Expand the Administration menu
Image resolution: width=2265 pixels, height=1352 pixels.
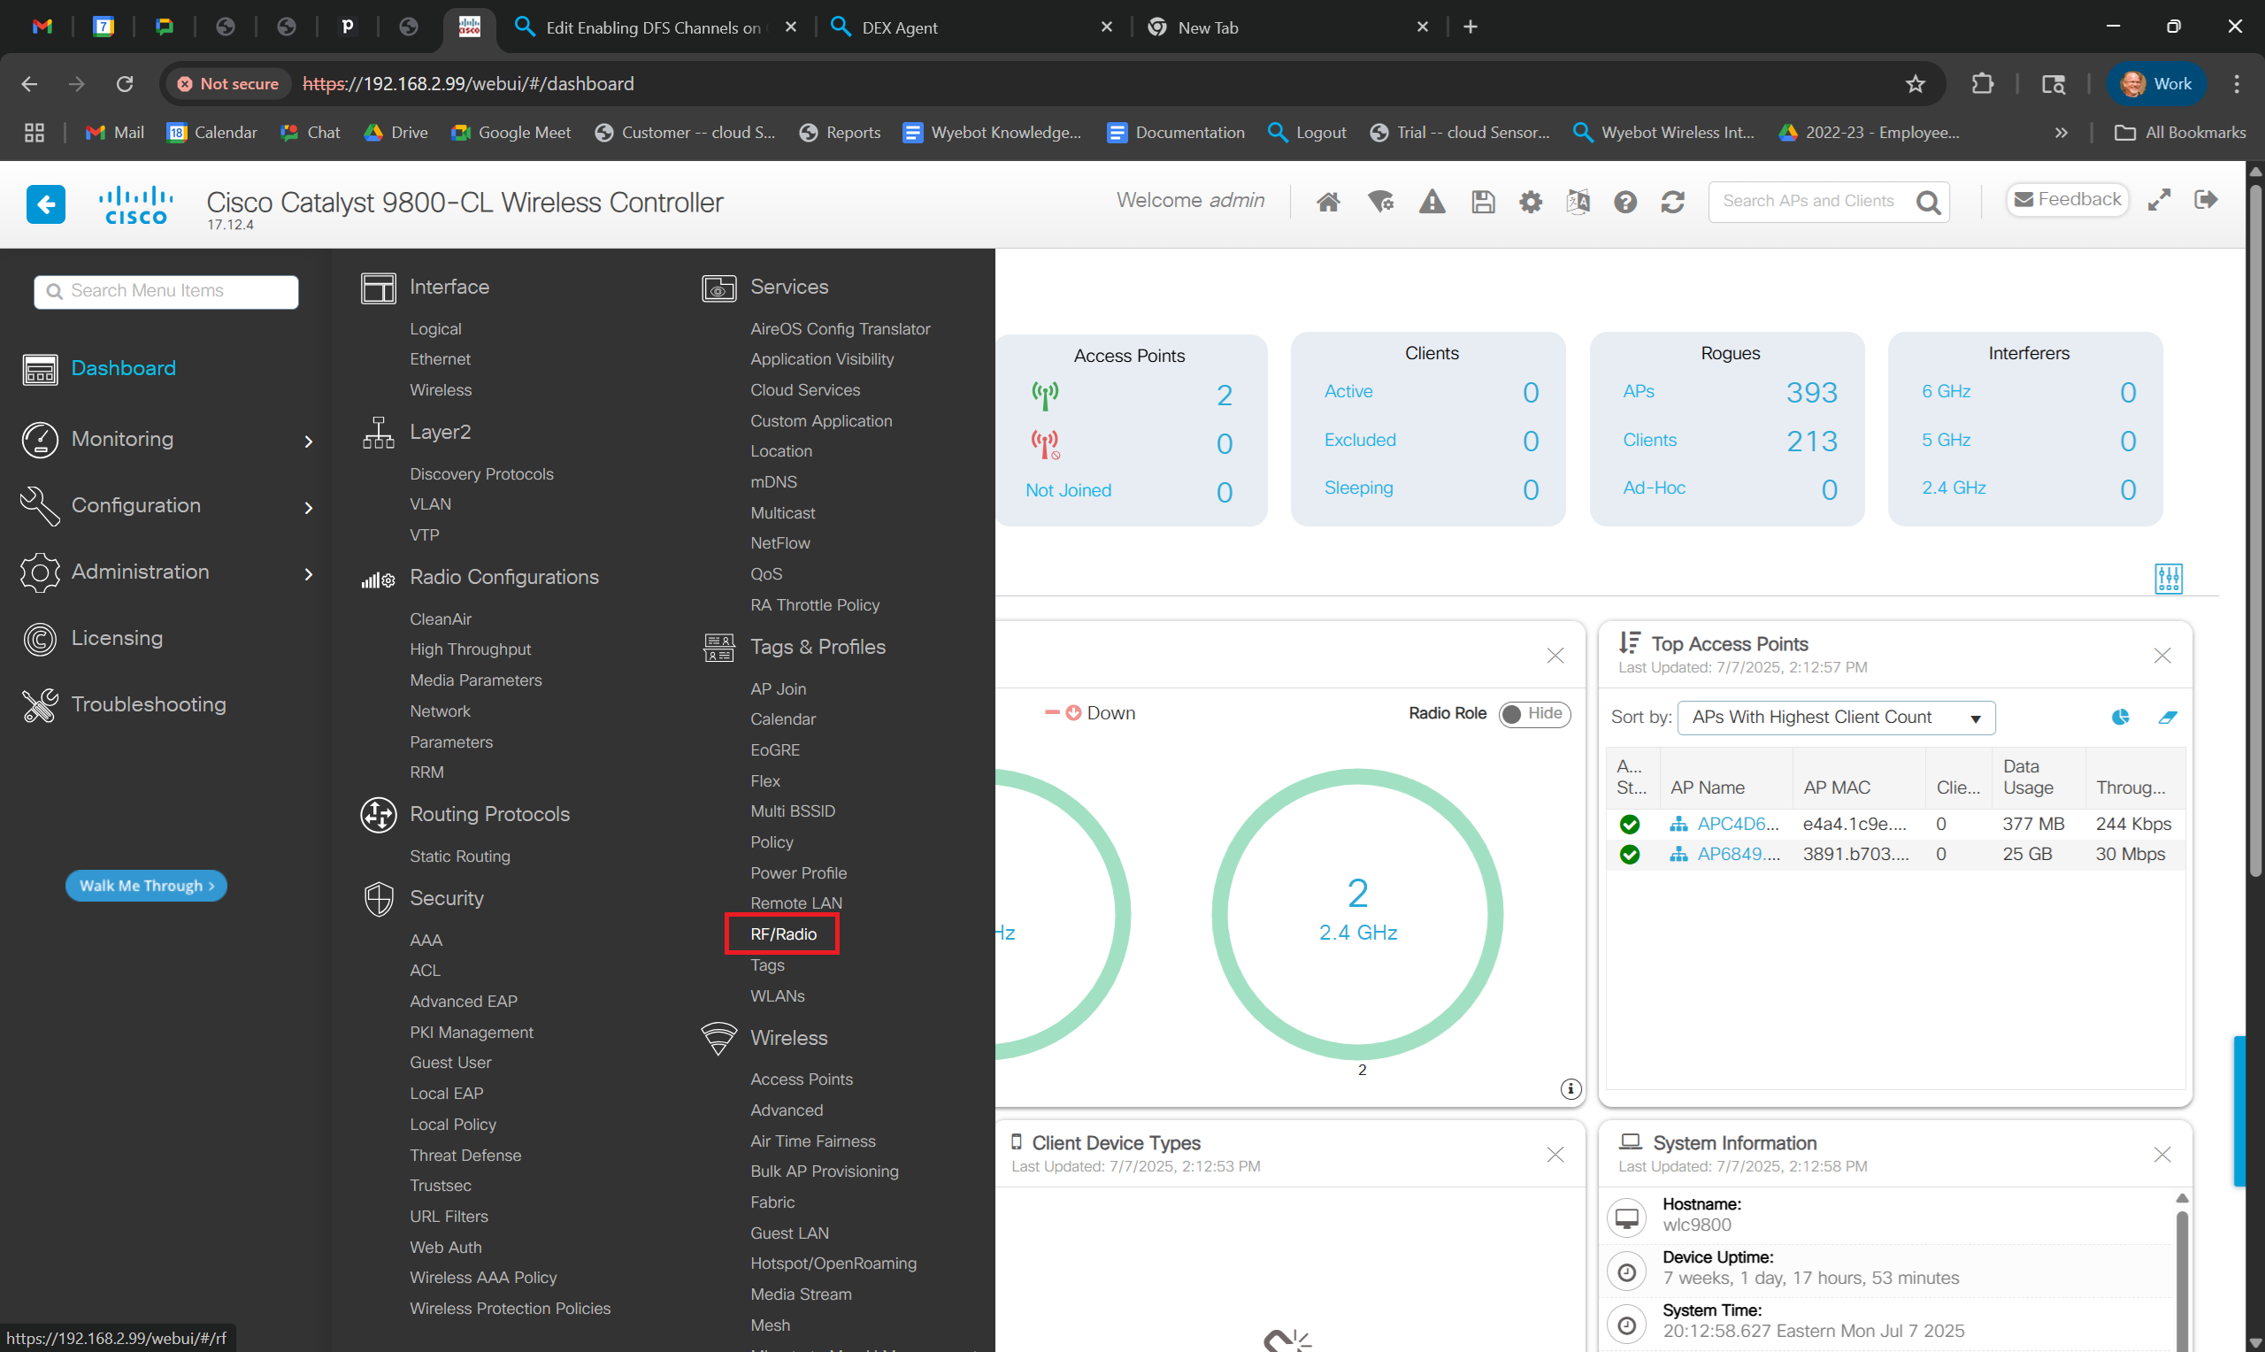168,572
